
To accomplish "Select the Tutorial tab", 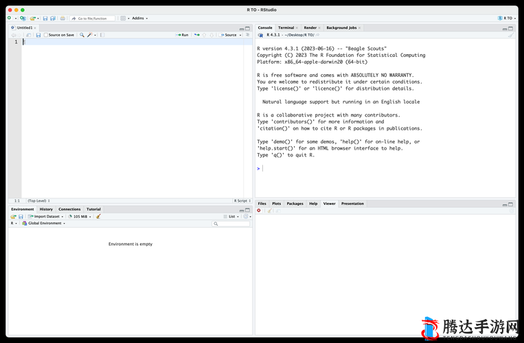I will [x=93, y=209].
